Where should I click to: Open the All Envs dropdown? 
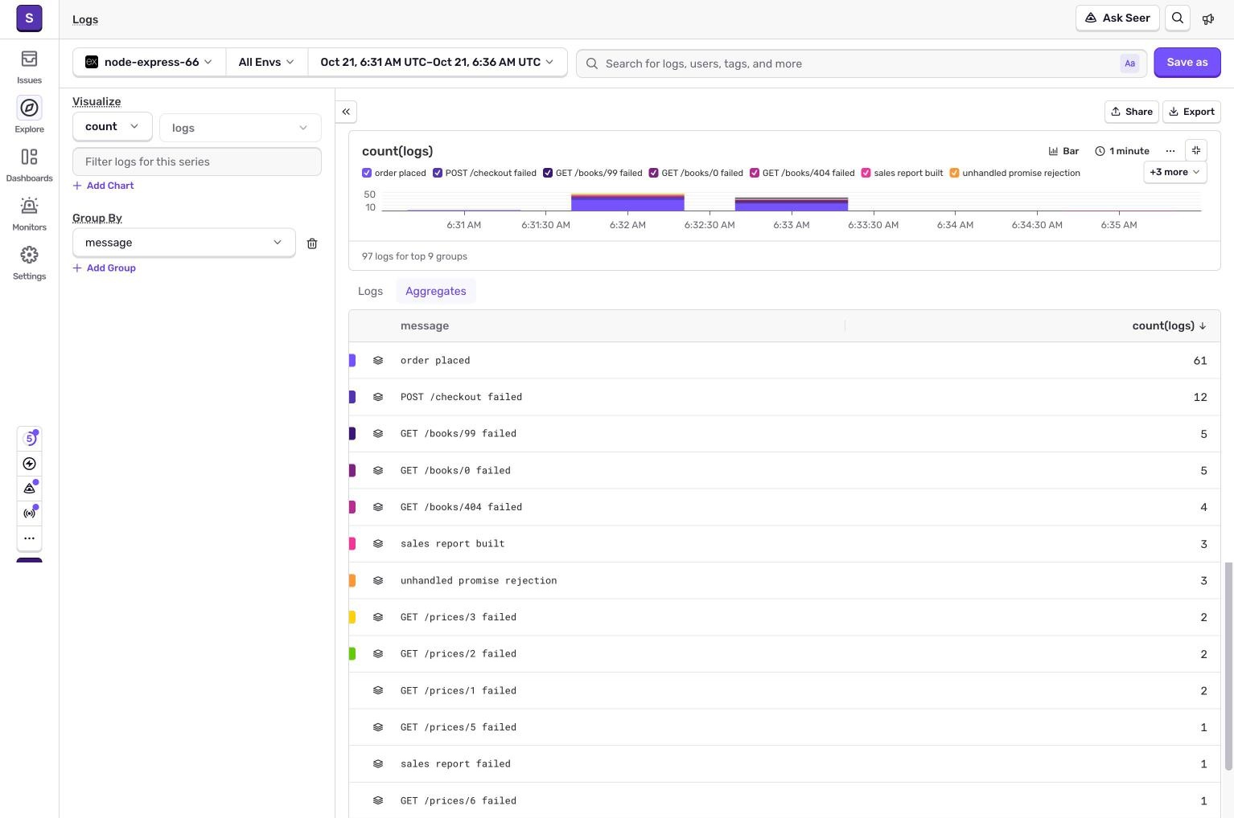pos(266,62)
